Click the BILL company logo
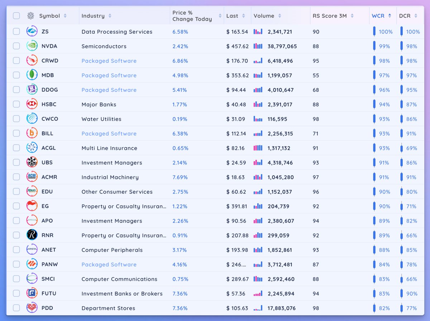 coord(32,133)
